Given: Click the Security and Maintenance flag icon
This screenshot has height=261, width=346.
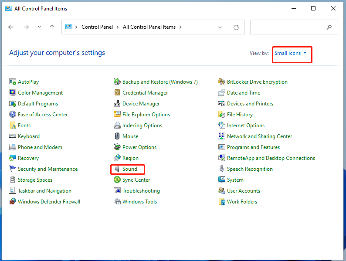Looking at the screenshot, I should tap(13, 169).
